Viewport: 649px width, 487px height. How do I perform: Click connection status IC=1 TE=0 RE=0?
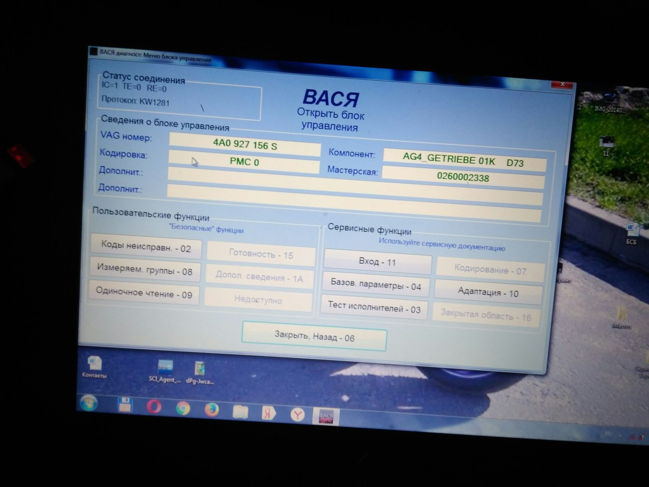point(134,88)
